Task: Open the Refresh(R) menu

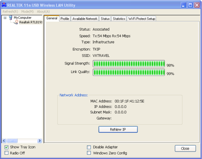Action: (10, 11)
